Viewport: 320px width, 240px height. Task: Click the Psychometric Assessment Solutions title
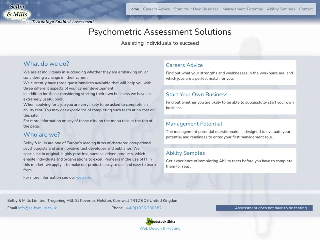click(x=160, y=32)
